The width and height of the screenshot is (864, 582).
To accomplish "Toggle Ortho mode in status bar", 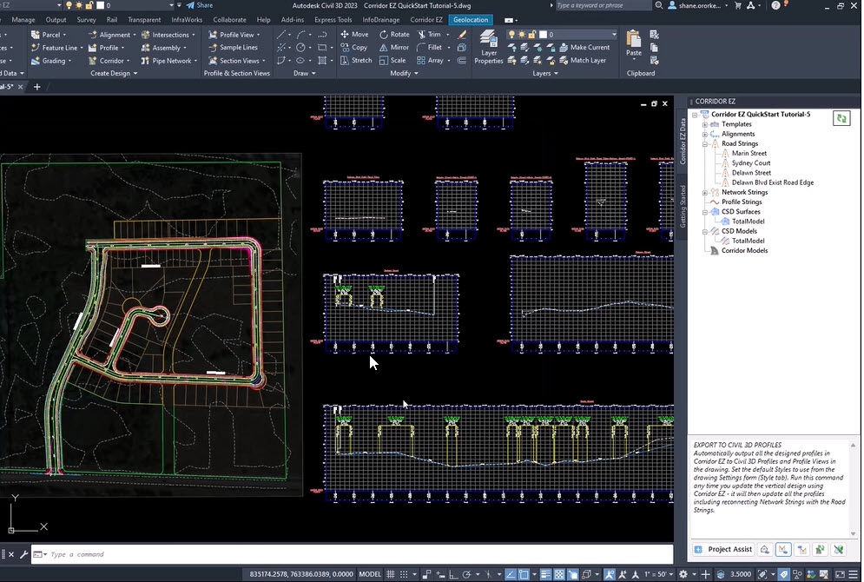I will pyautogui.click(x=453, y=574).
